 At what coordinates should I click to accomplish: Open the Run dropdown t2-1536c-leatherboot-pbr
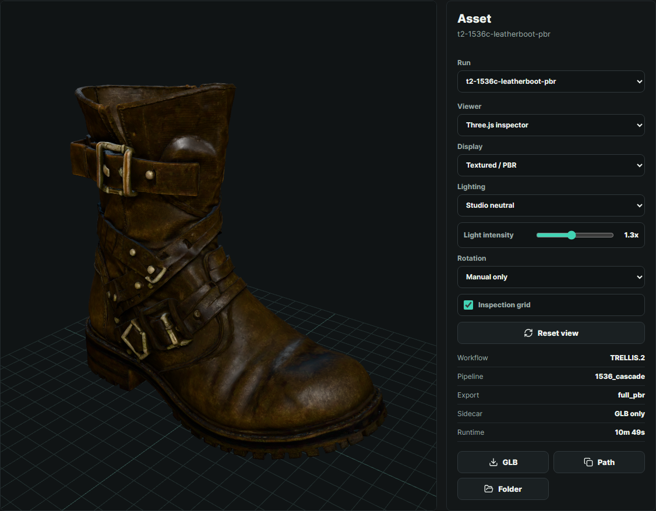pos(551,81)
